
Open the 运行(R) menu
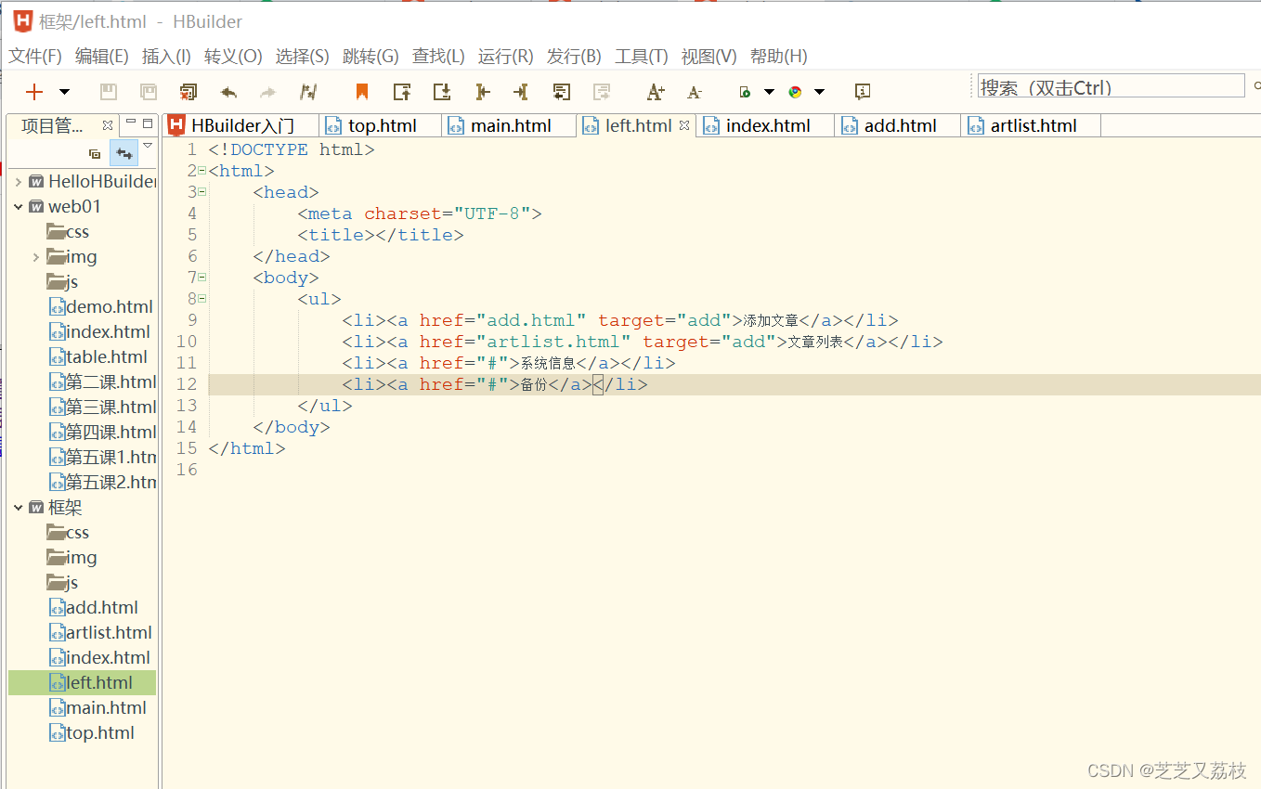pyautogui.click(x=506, y=57)
